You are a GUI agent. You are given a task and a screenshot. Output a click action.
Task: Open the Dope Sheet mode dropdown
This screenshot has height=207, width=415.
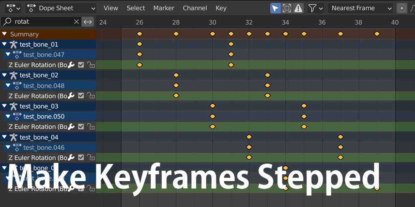click(x=61, y=8)
